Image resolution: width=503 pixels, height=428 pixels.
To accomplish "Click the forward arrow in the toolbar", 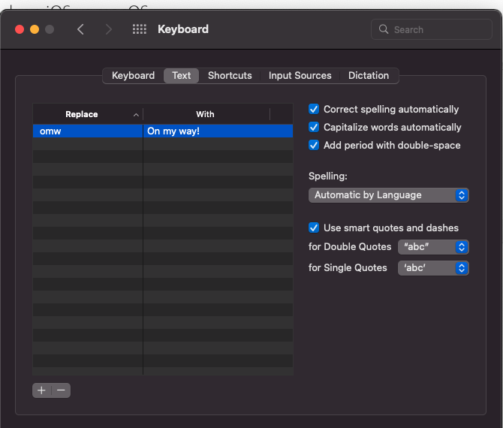I will [109, 29].
